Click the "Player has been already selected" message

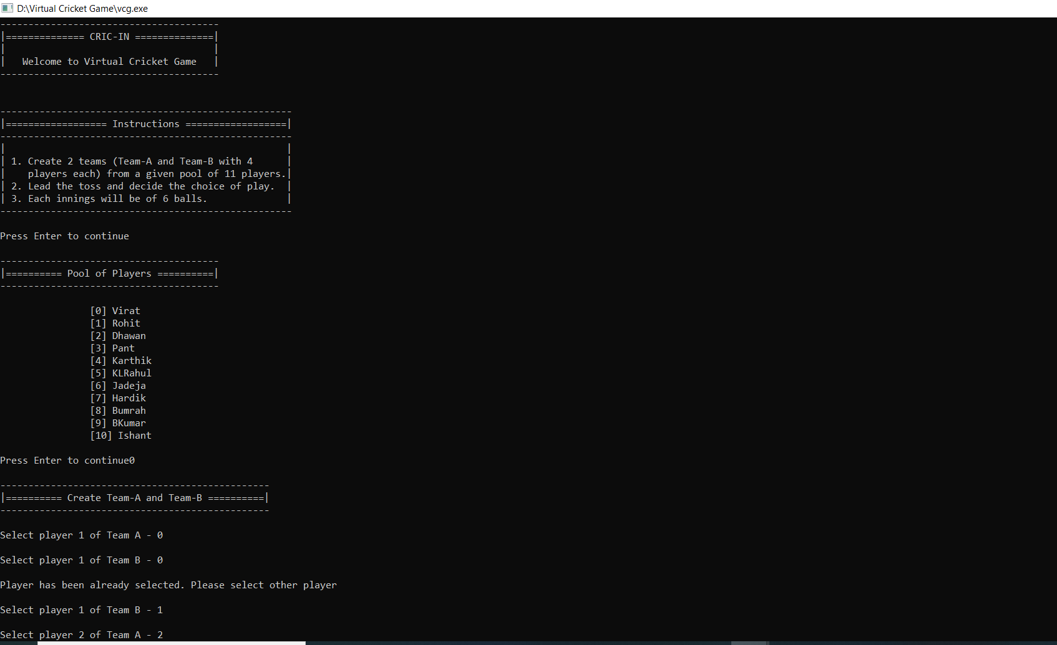(x=168, y=585)
